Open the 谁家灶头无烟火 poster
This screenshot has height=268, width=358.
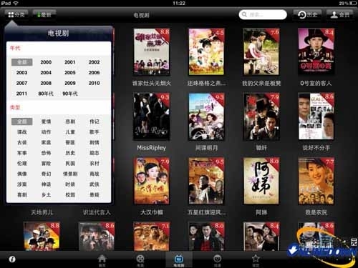152,51
